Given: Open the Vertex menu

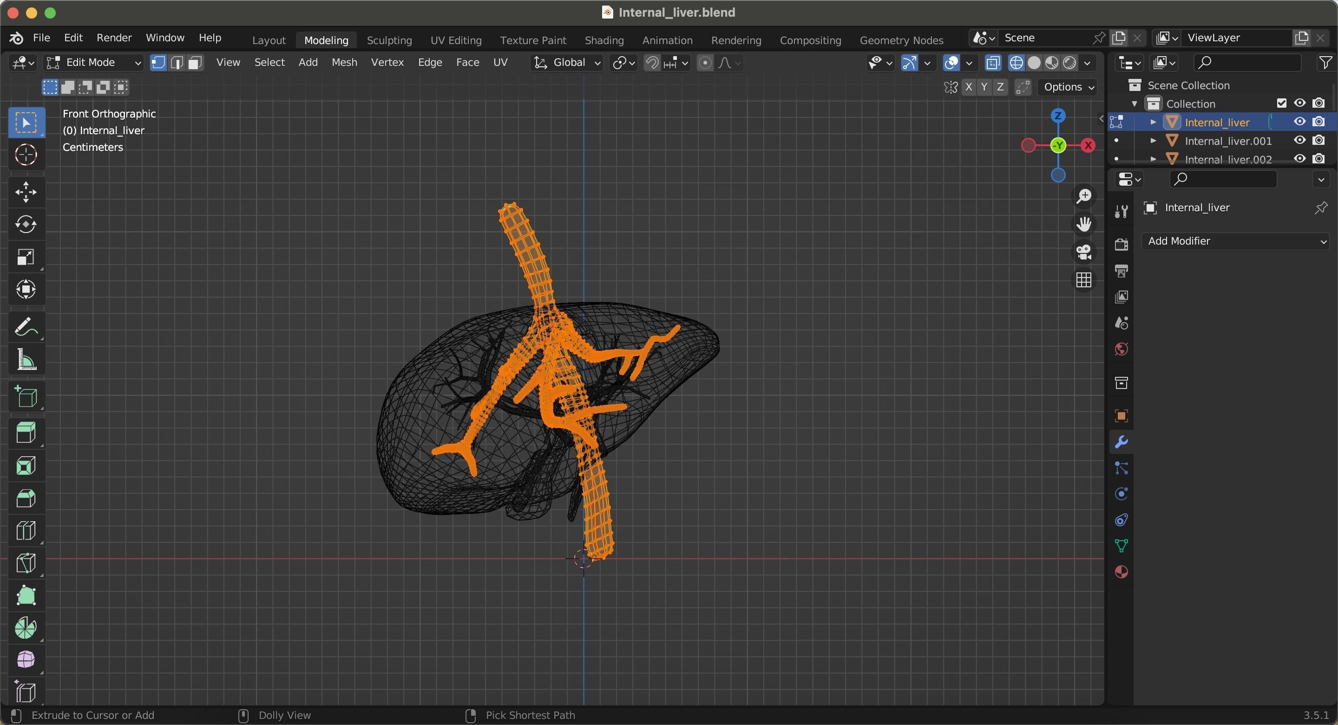Looking at the screenshot, I should point(387,62).
